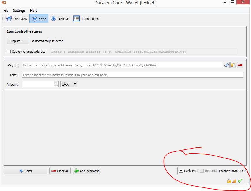Increase amount with up spinner arrow
The height and width of the screenshot is (191, 251).
(56, 83)
